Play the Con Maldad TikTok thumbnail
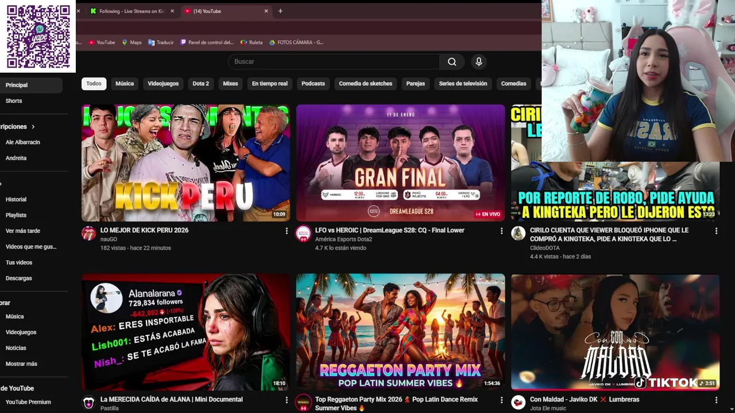This screenshot has width=735, height=413. tap(615, 332)
